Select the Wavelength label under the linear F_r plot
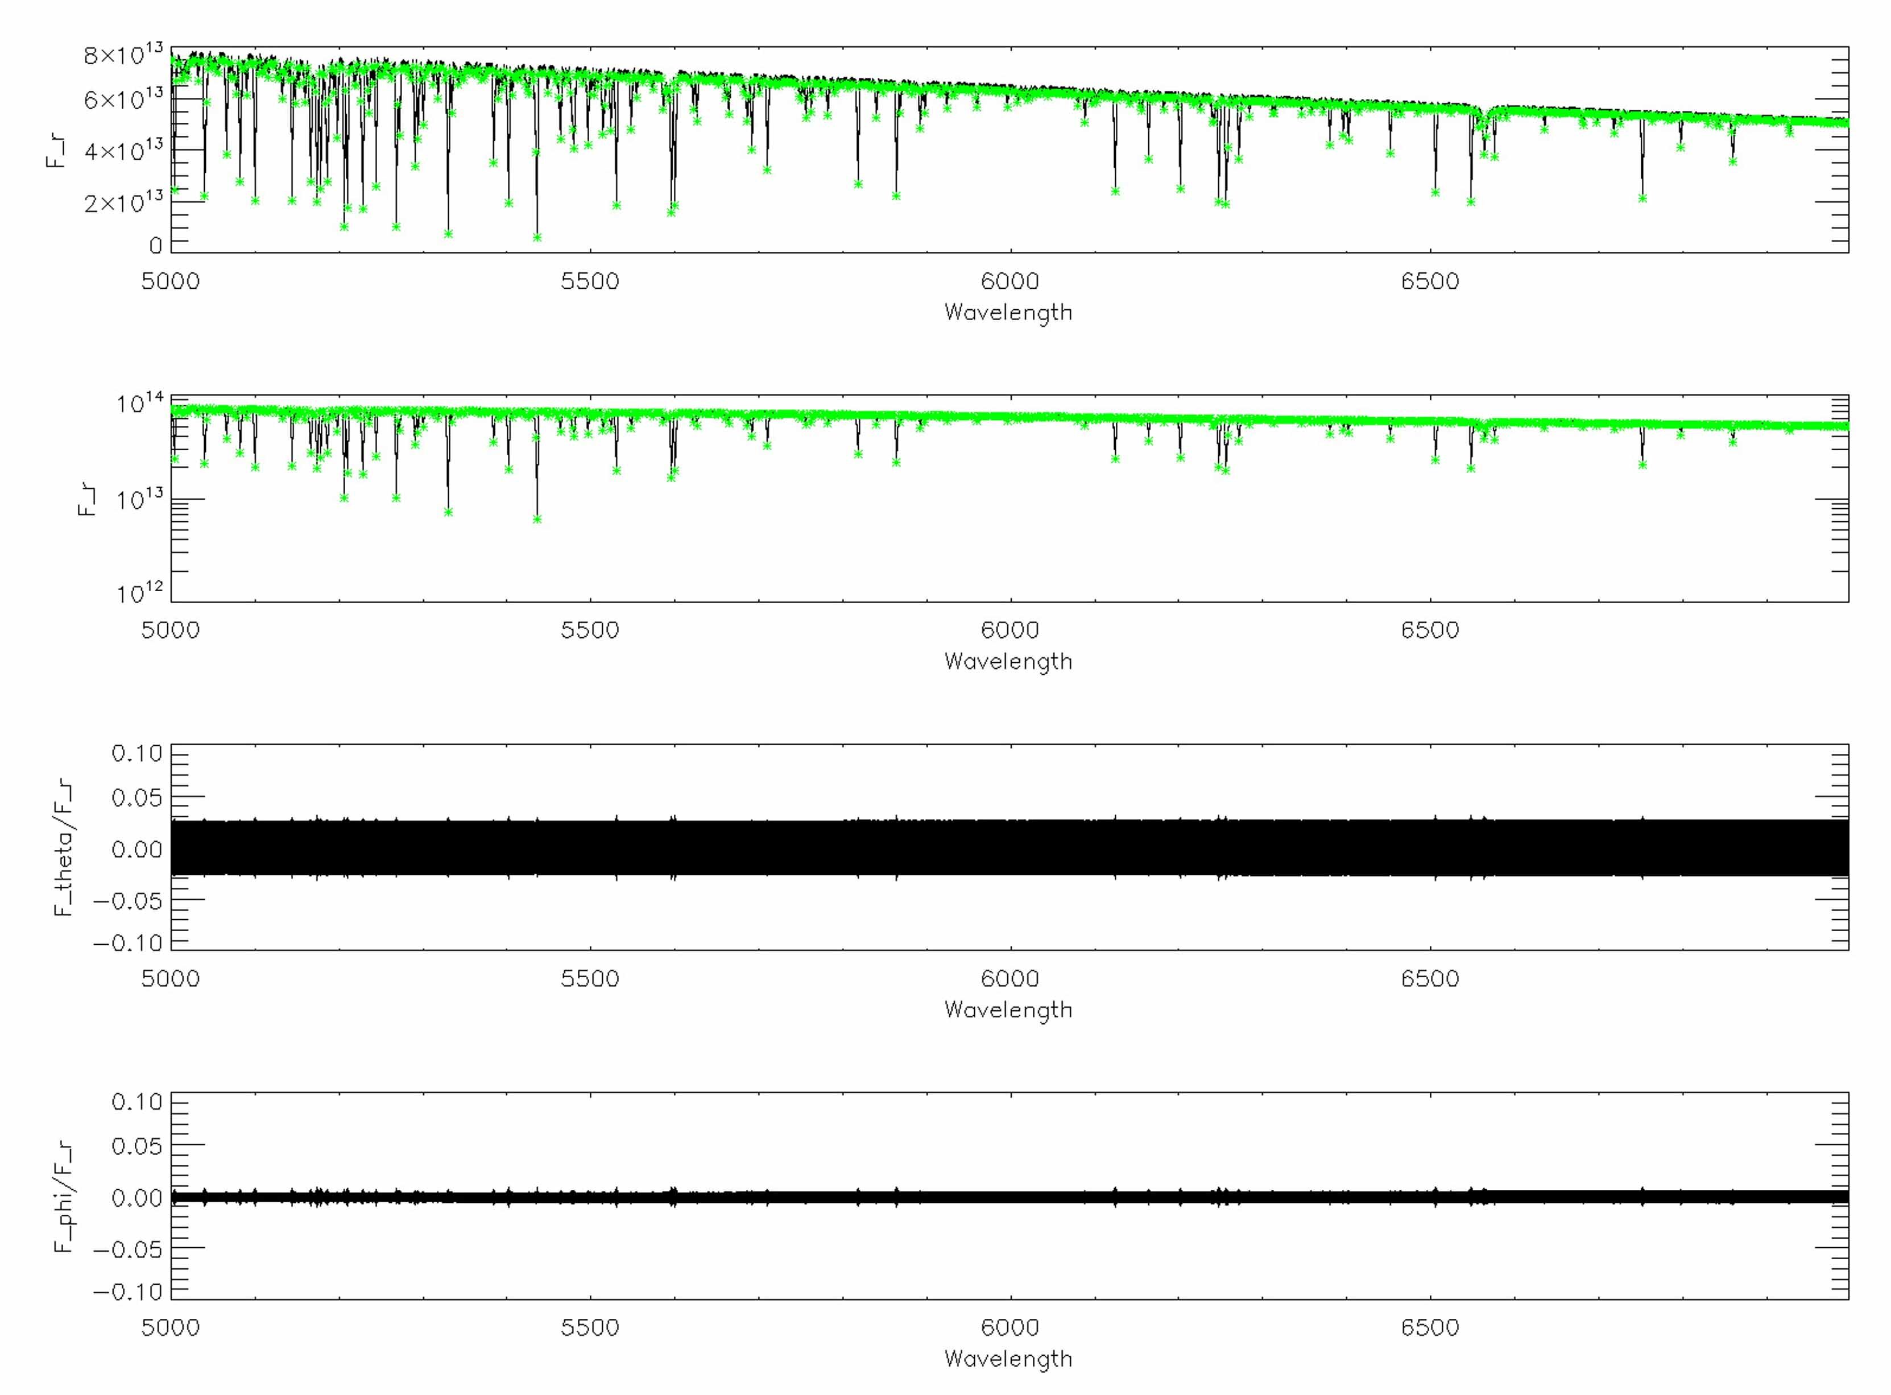The height and width of the screenshot is (1395, 1891). 1008,313
